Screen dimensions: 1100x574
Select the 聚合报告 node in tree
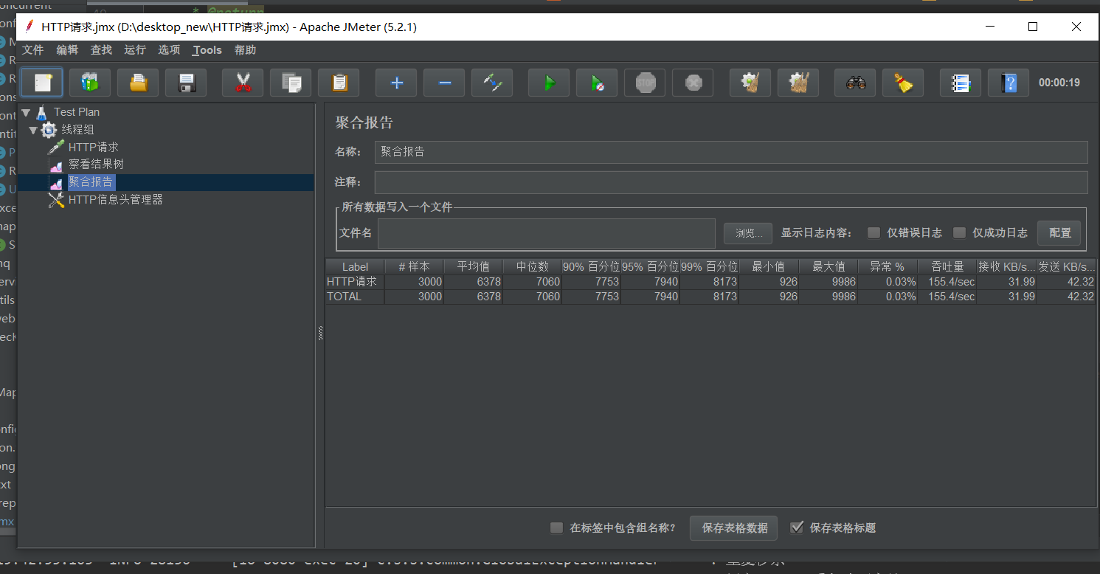[91, 182]
